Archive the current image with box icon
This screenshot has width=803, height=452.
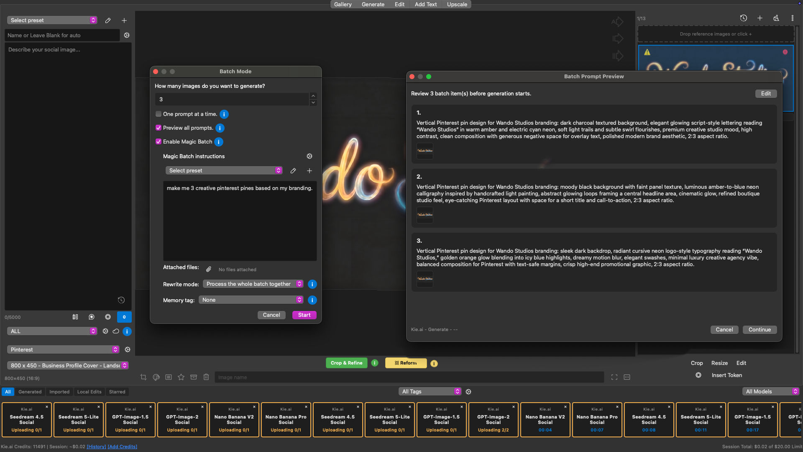point(194,377)
